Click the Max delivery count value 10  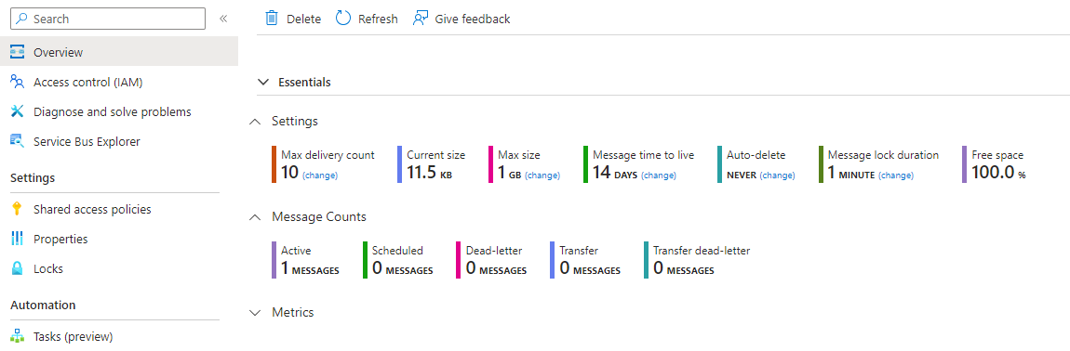pos(290,173)
